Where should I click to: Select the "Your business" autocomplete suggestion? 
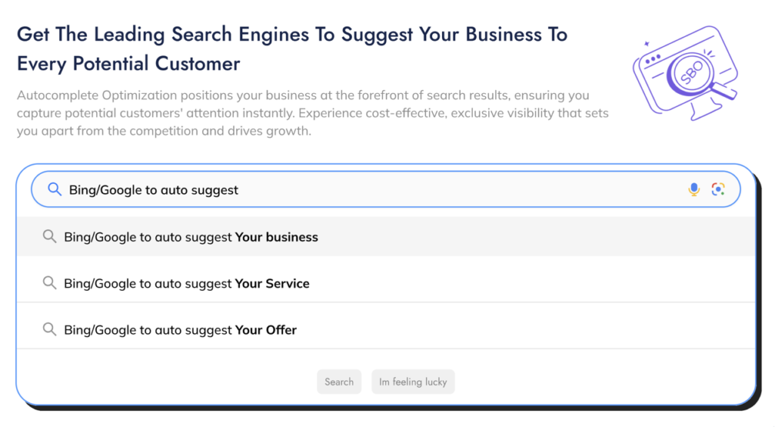pos(191,237)
